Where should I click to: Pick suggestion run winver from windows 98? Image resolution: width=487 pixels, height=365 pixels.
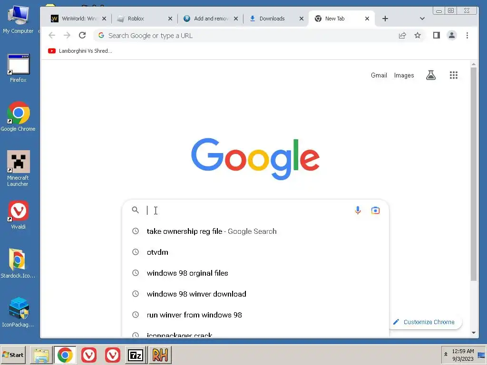click(x=255, y=315)
